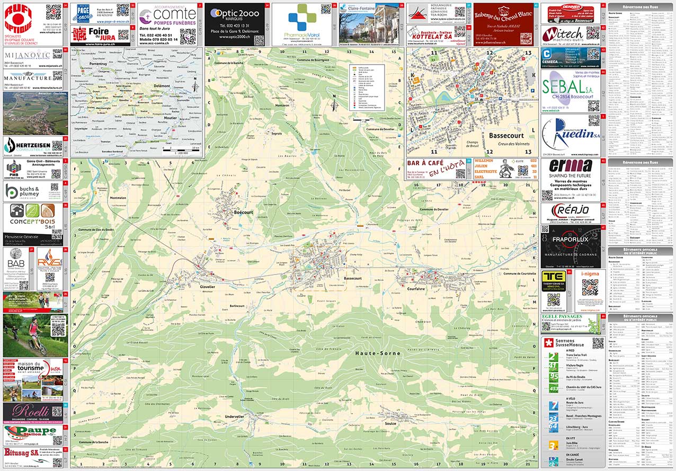The height and width of the screenshot is (471, 676).
Task: Click the 1:200 000 scale bar
Action: [181, 150]
